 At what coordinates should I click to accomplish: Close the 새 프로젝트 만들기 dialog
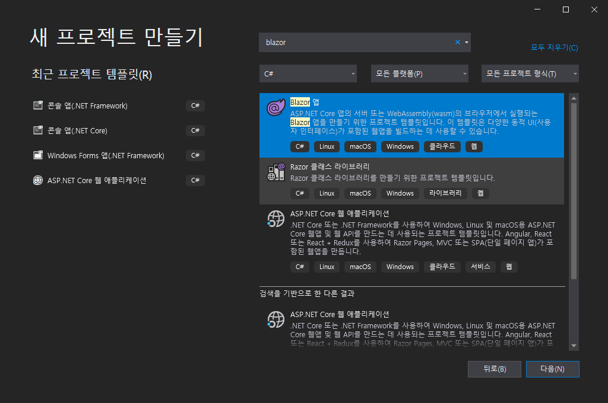tap(594, 9)
